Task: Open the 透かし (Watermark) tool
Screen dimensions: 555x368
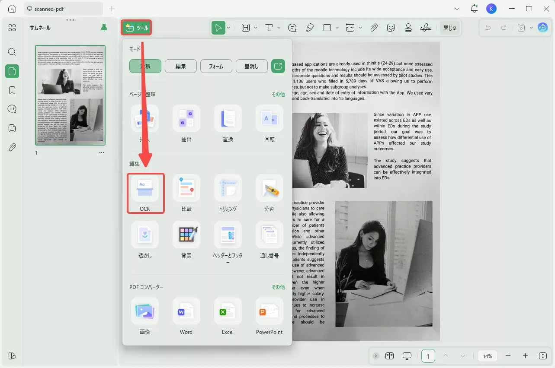Action: tap(145, 240)
